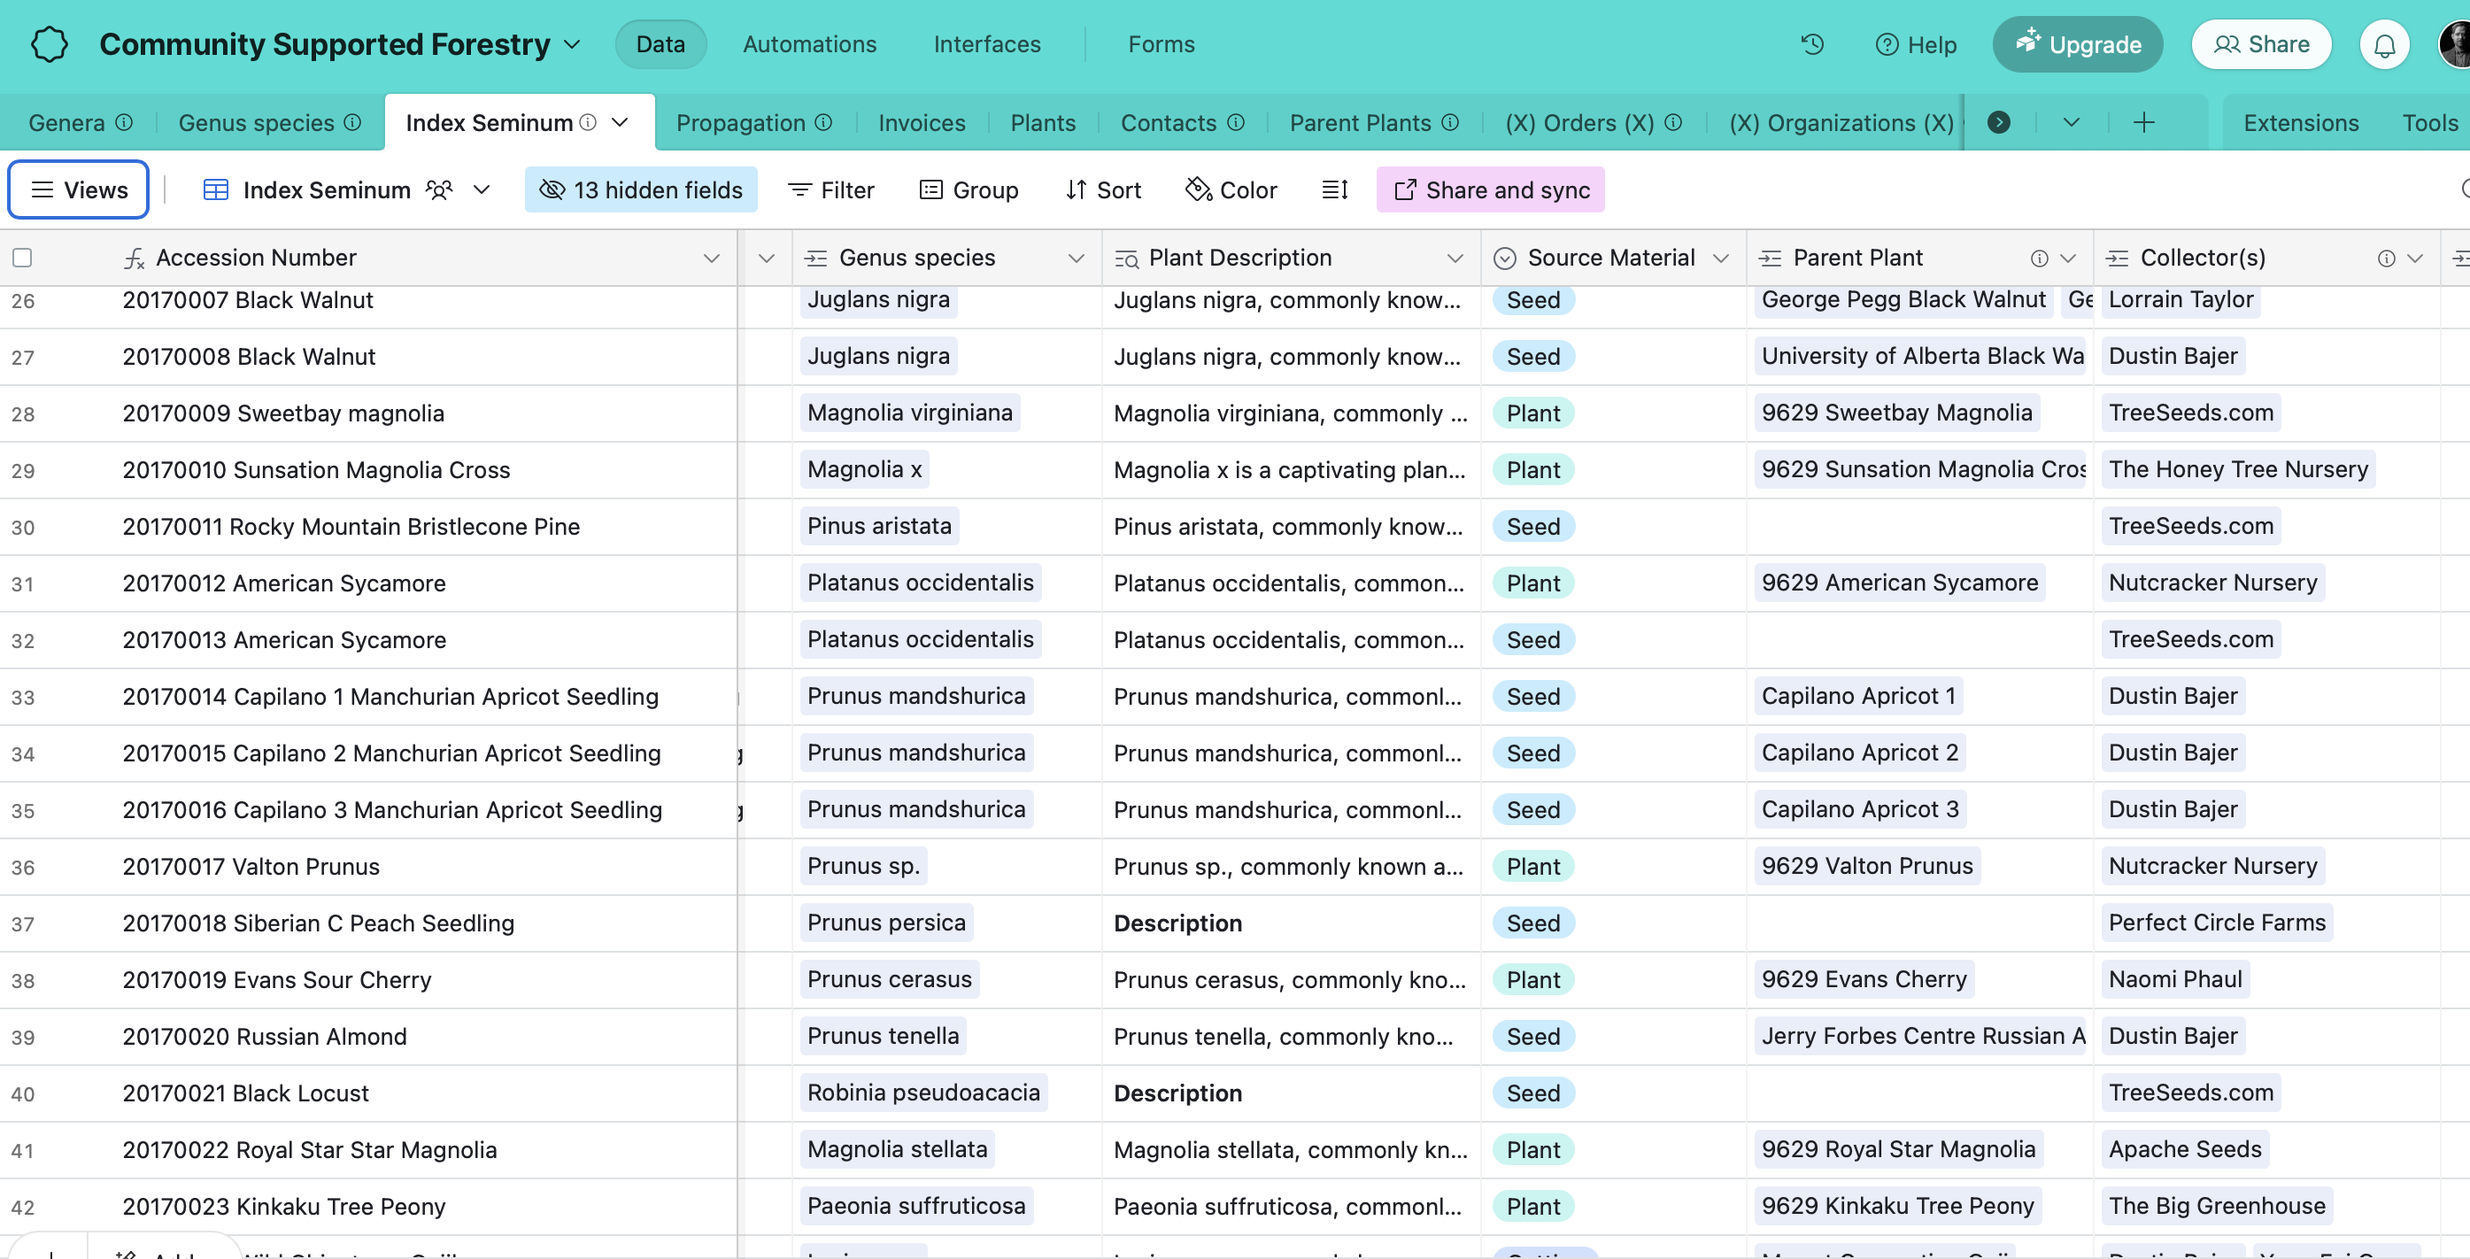Screen dimensions: 2470x1259
Task: Click the Airtable home logo icon
Action: (x=49, y=44)
